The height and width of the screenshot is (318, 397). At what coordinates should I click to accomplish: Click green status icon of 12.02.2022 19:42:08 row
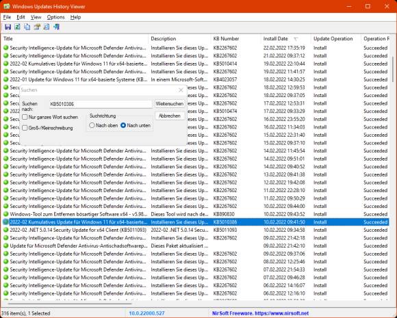tap(6, 183)
